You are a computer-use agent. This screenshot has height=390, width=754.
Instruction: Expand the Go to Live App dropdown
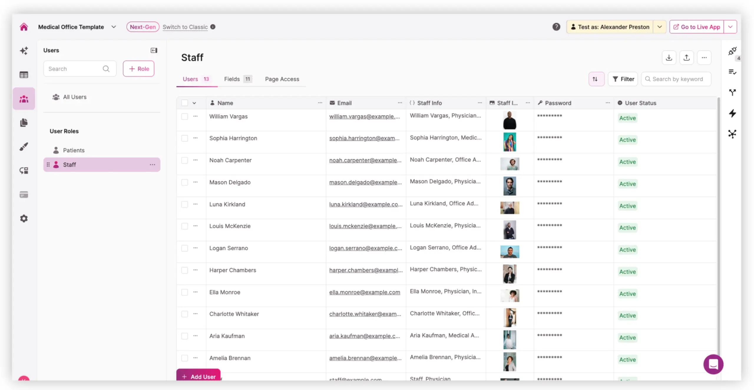click(x=730, y=27)
